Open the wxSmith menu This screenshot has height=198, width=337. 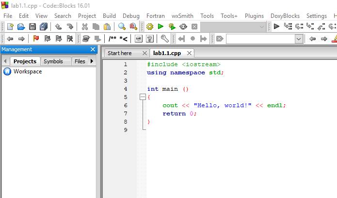pyautogui.click(x=182, y=16)
